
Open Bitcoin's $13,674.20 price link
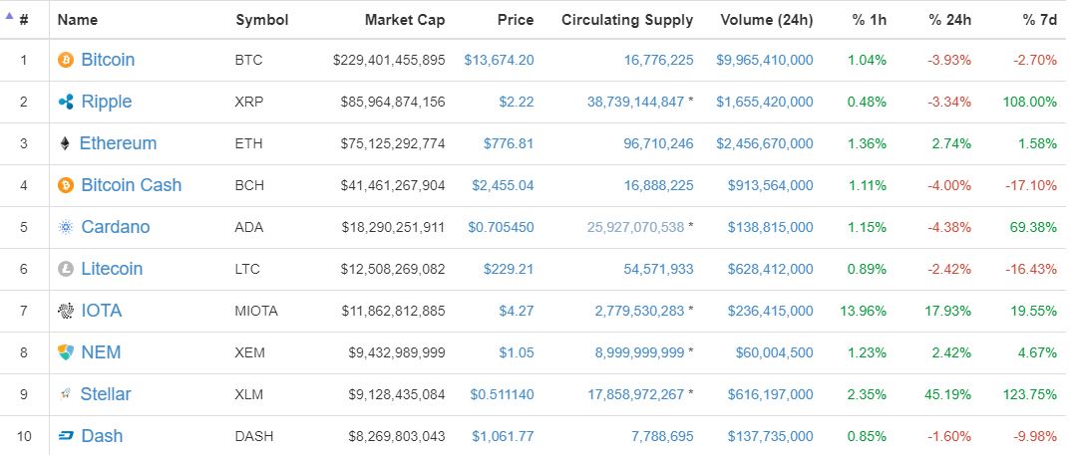[499, 60]
